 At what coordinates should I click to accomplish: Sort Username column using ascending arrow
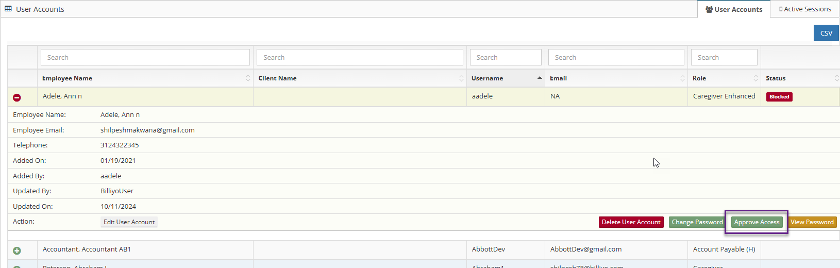coord(540,78)
